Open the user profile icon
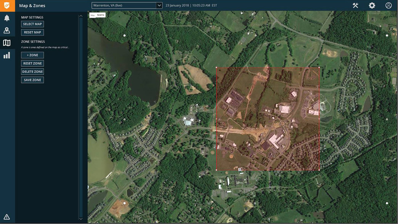 [388, 5]
